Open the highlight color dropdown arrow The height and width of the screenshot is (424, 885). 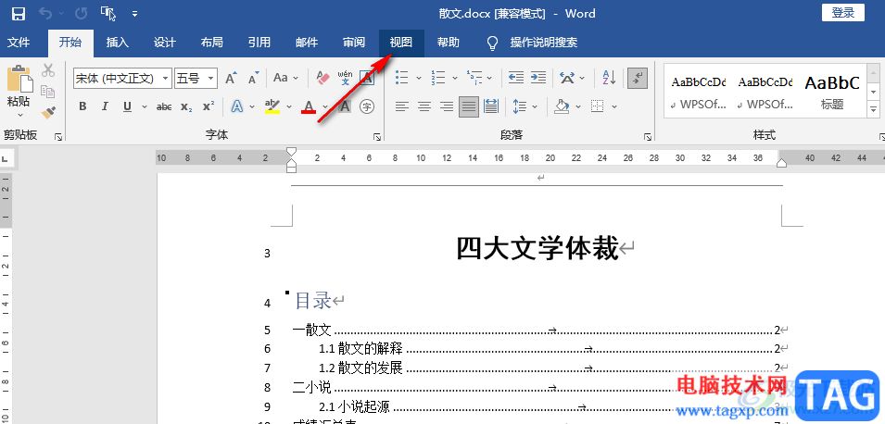pos(289,106)
